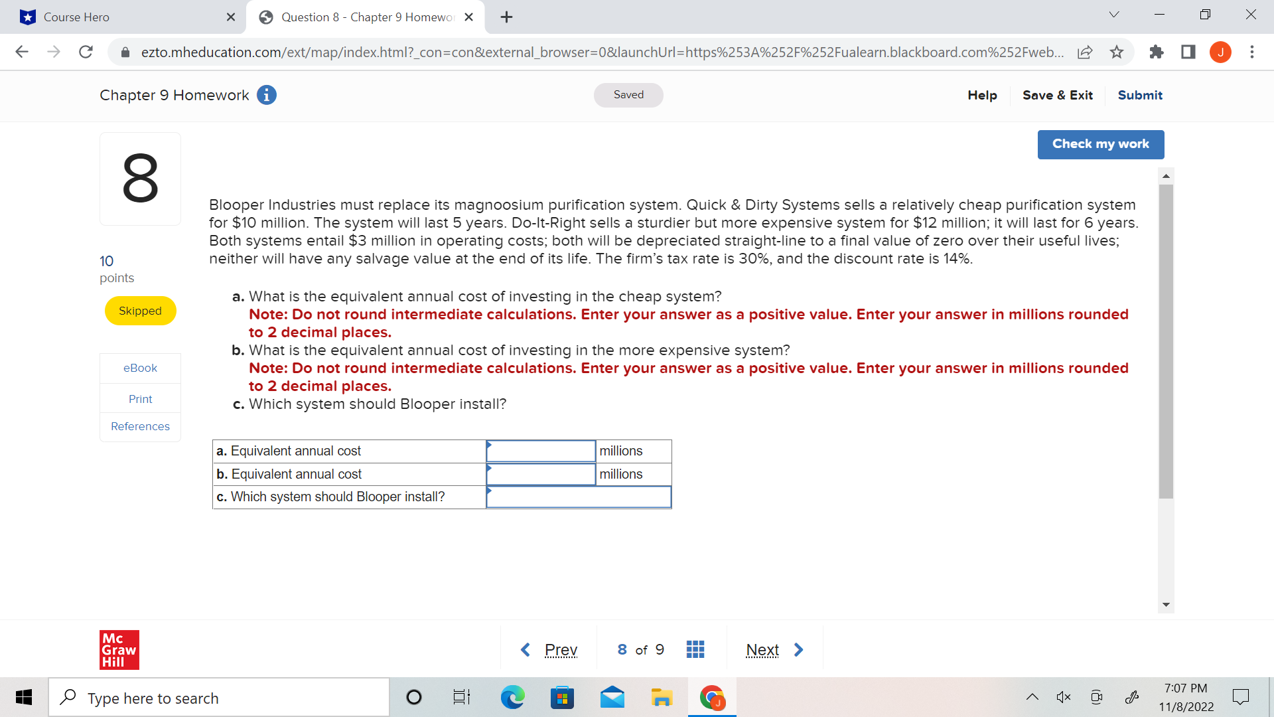Toggle the browser side panel icon
The height and width of the screenshot is (717, 1274).
(x=1188, y=52)
